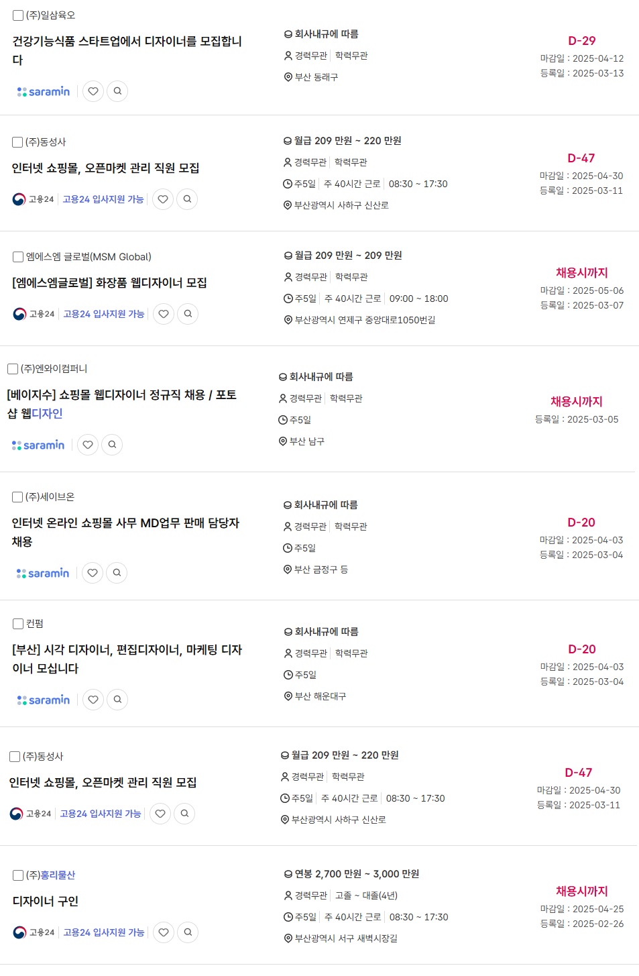
Task: Click saramin logo under 세이브온 listing
Action: click(x=43, y=573)
